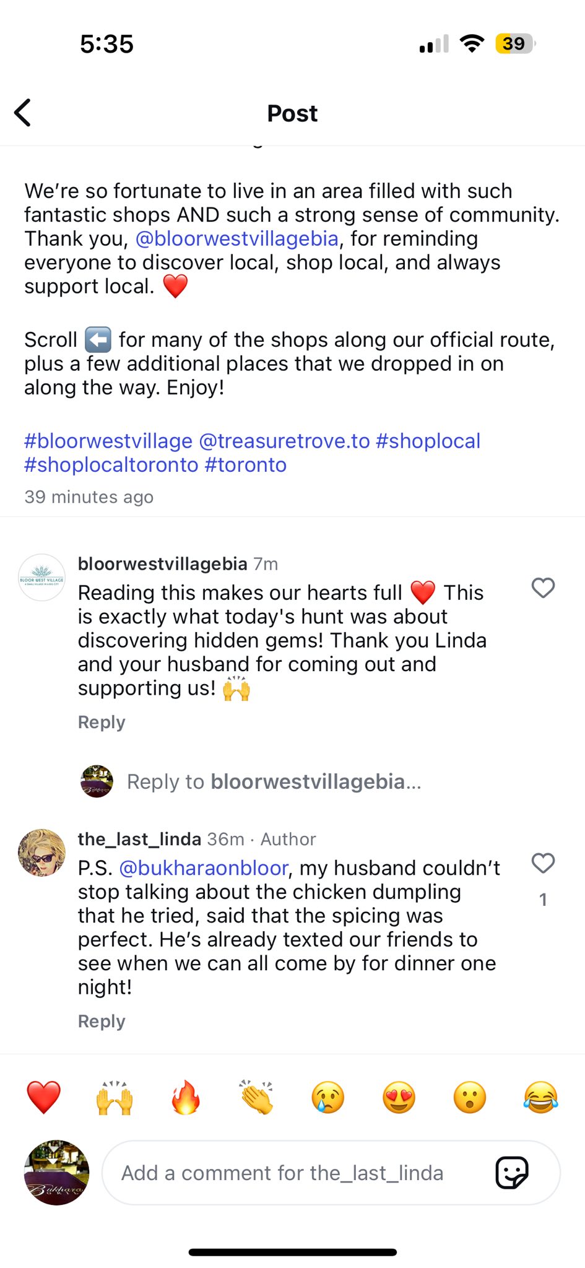The image size is (585, 1268).
Task: Send laughing tears emoji reaction
Action: (x=540, y=1098)
